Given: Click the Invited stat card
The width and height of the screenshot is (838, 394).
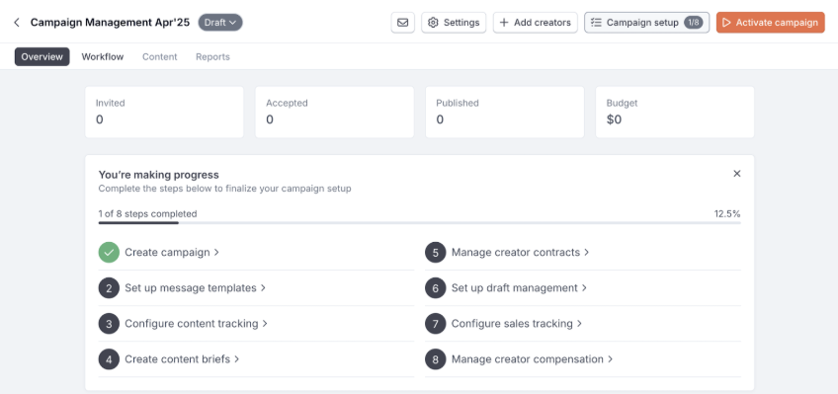Looking at the screenshot, I should coord(164,113).
